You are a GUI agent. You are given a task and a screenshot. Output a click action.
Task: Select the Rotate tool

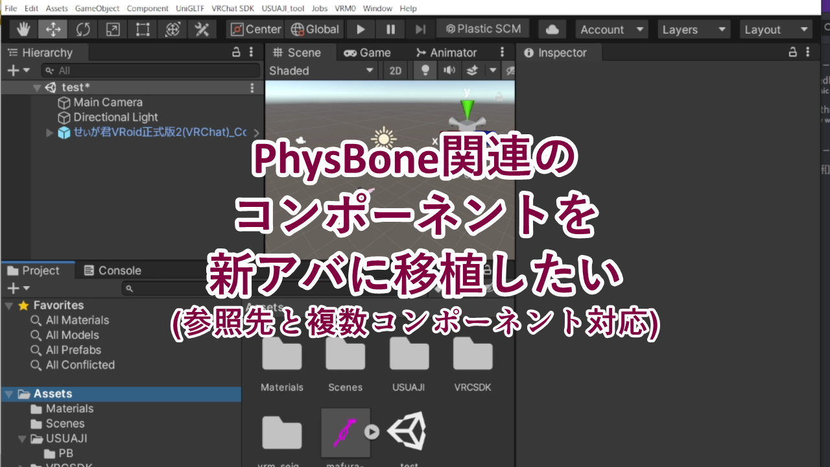[x=82, y=29]
